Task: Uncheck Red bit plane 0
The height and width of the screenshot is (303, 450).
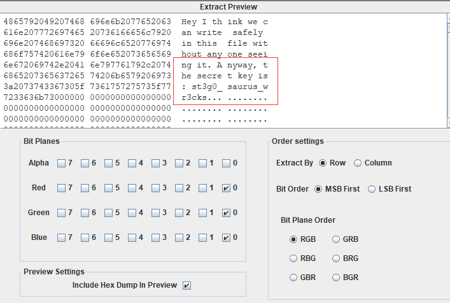Action: [x=226, y=188]
